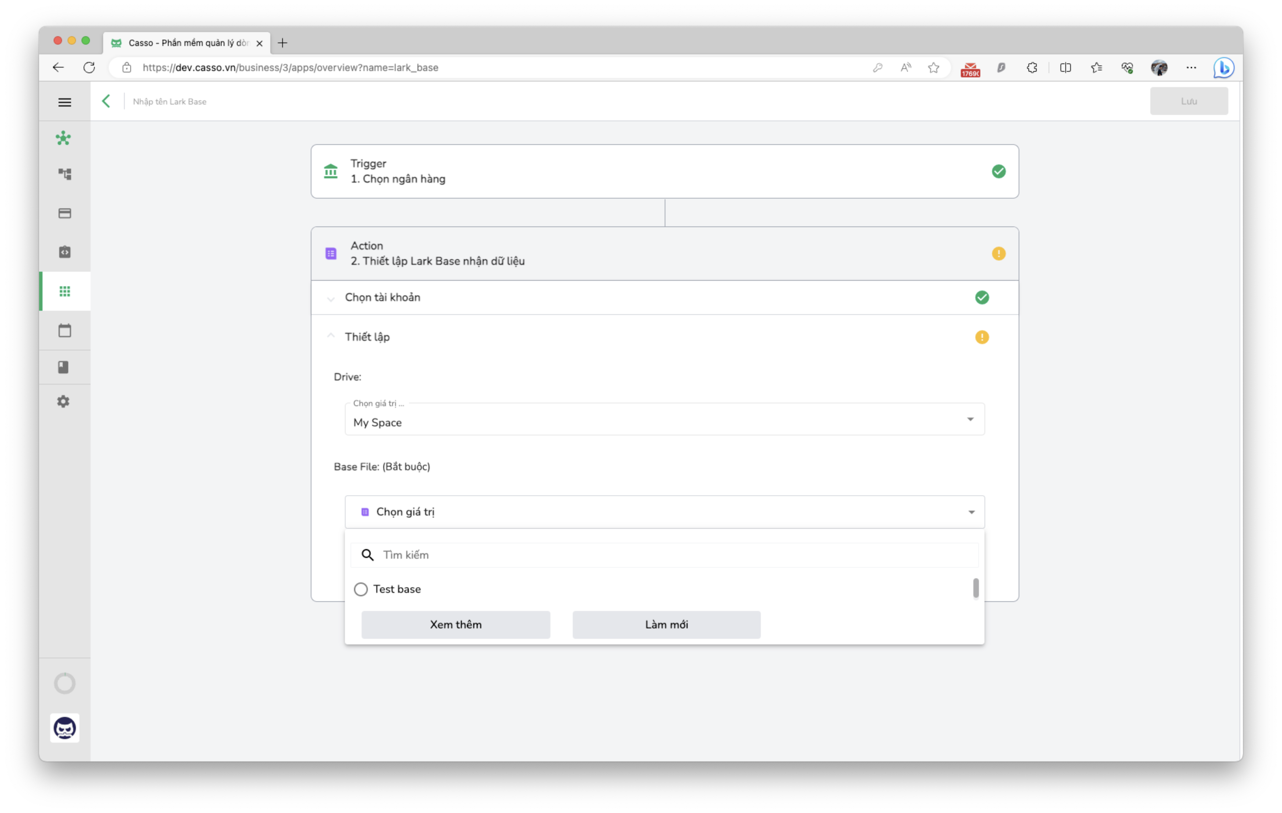Open the hamburger menu in sidebar

point(64,102)
